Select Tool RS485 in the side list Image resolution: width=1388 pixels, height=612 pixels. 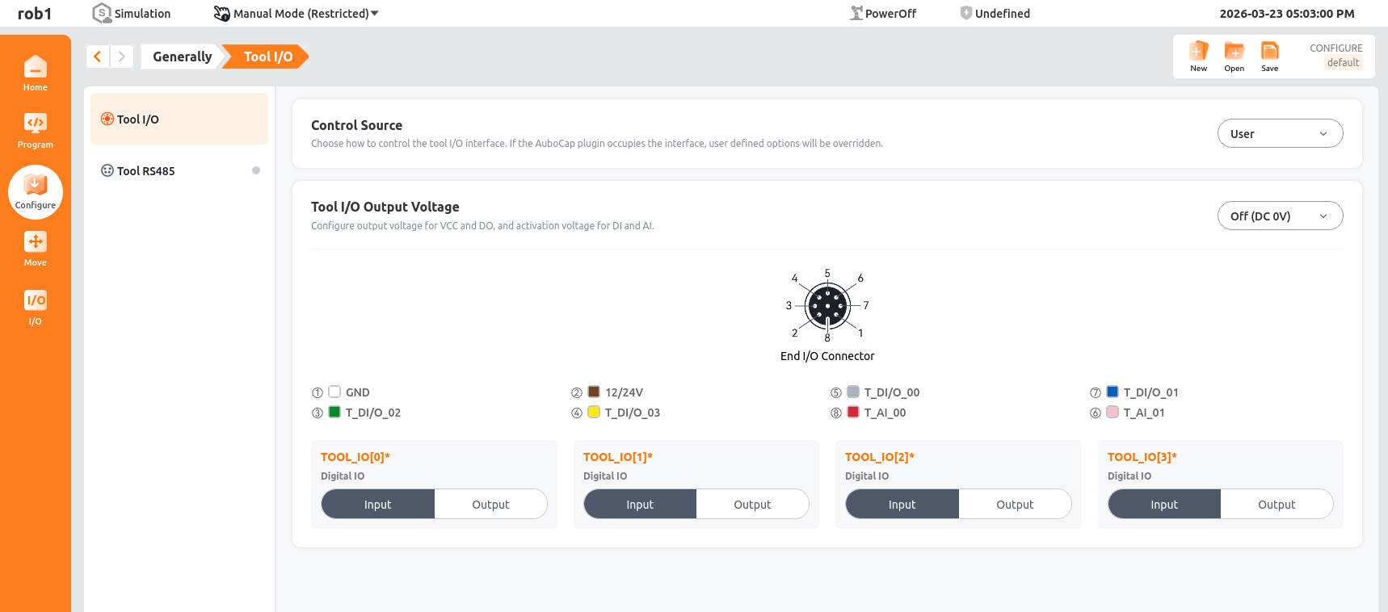tap(146, 171)
